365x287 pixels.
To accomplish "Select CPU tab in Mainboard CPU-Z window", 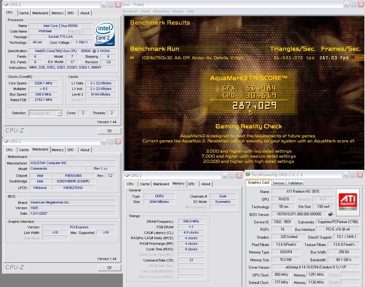I will coord(9,150).
